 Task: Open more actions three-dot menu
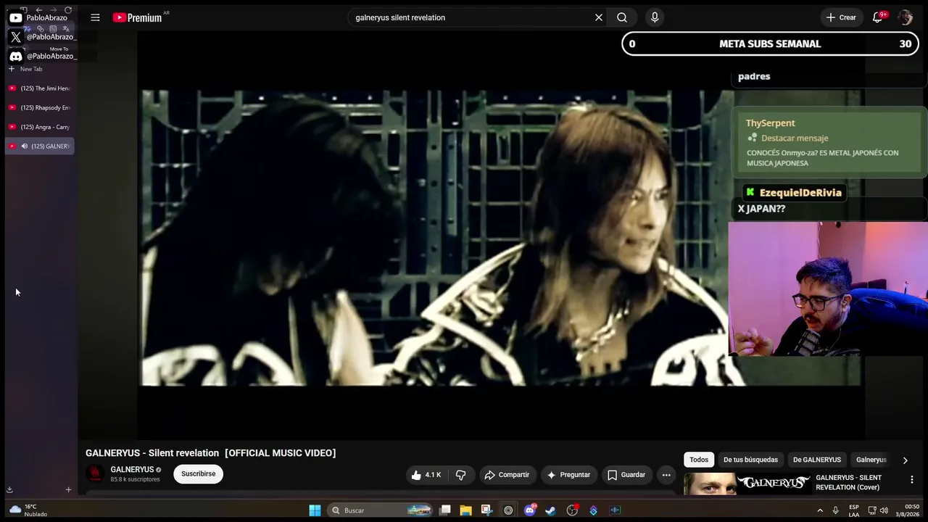coord(666,475)
